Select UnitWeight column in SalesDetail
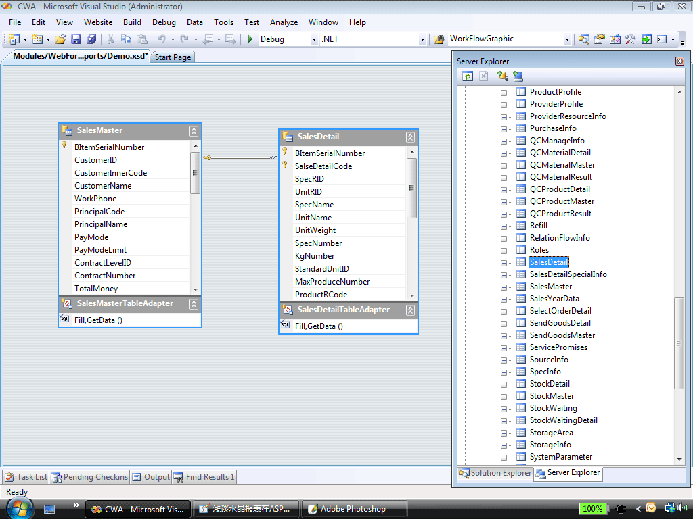Viewport: 693px width, 519px height. [315, 230]
